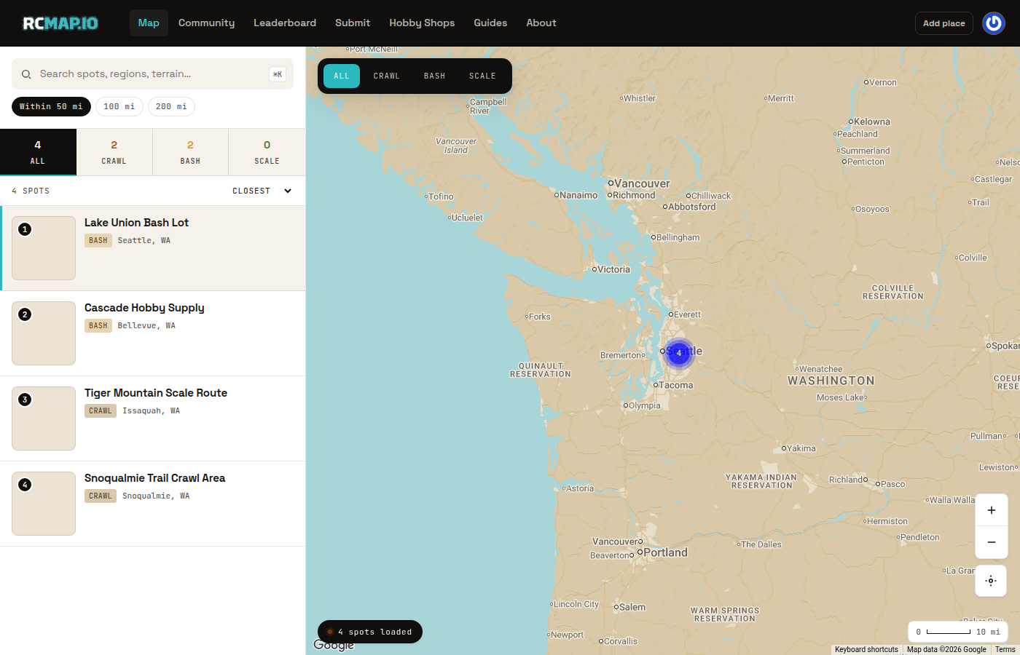Open Keyboard shortcuts link
The width and height of the screenshot is (1020, 655).
click(x=866, y=649)
